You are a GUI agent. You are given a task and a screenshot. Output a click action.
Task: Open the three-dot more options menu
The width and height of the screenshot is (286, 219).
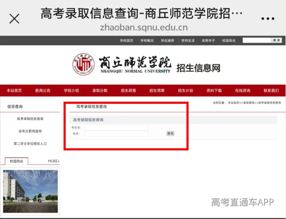268,19
